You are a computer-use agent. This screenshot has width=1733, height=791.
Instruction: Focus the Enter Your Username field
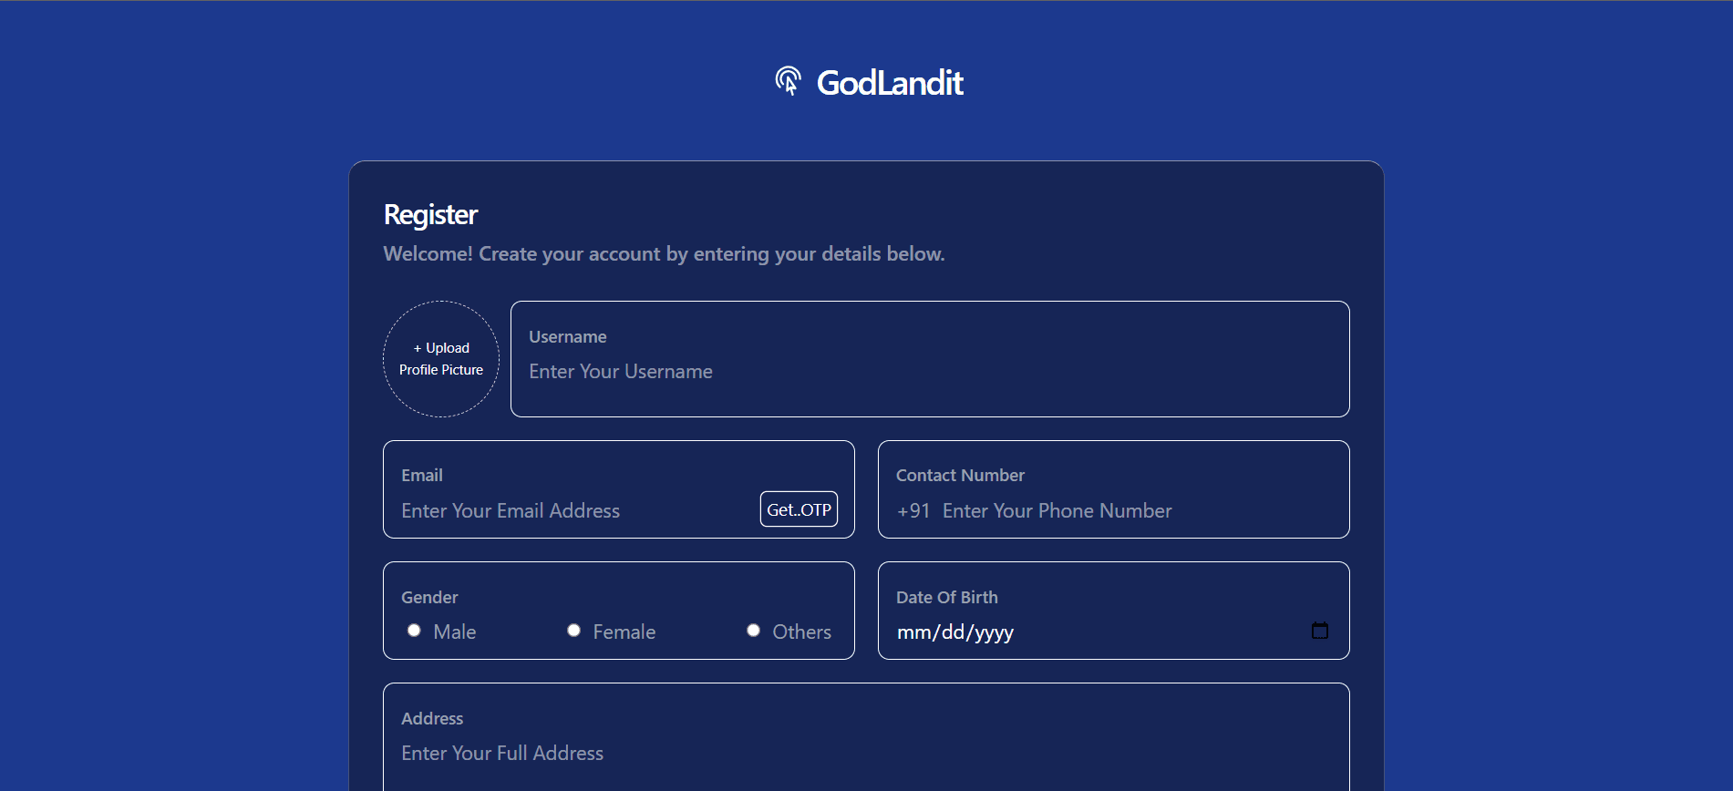coord(928,372)
